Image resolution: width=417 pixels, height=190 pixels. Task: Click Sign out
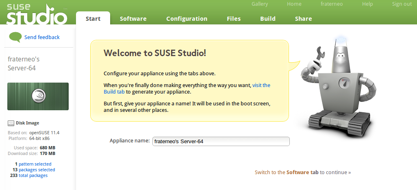pyautogui.click(x=402, y=4)
